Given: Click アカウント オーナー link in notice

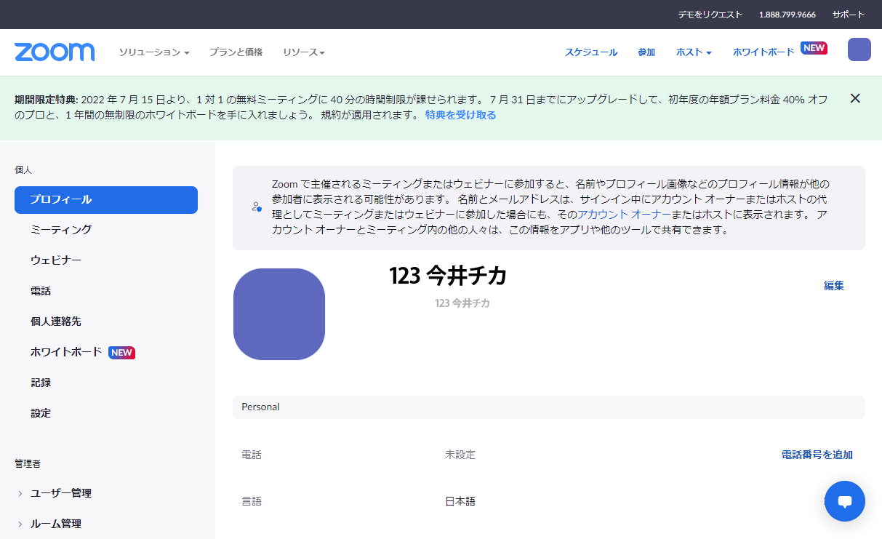Looking at the screenshot, I should click(624, 215).
